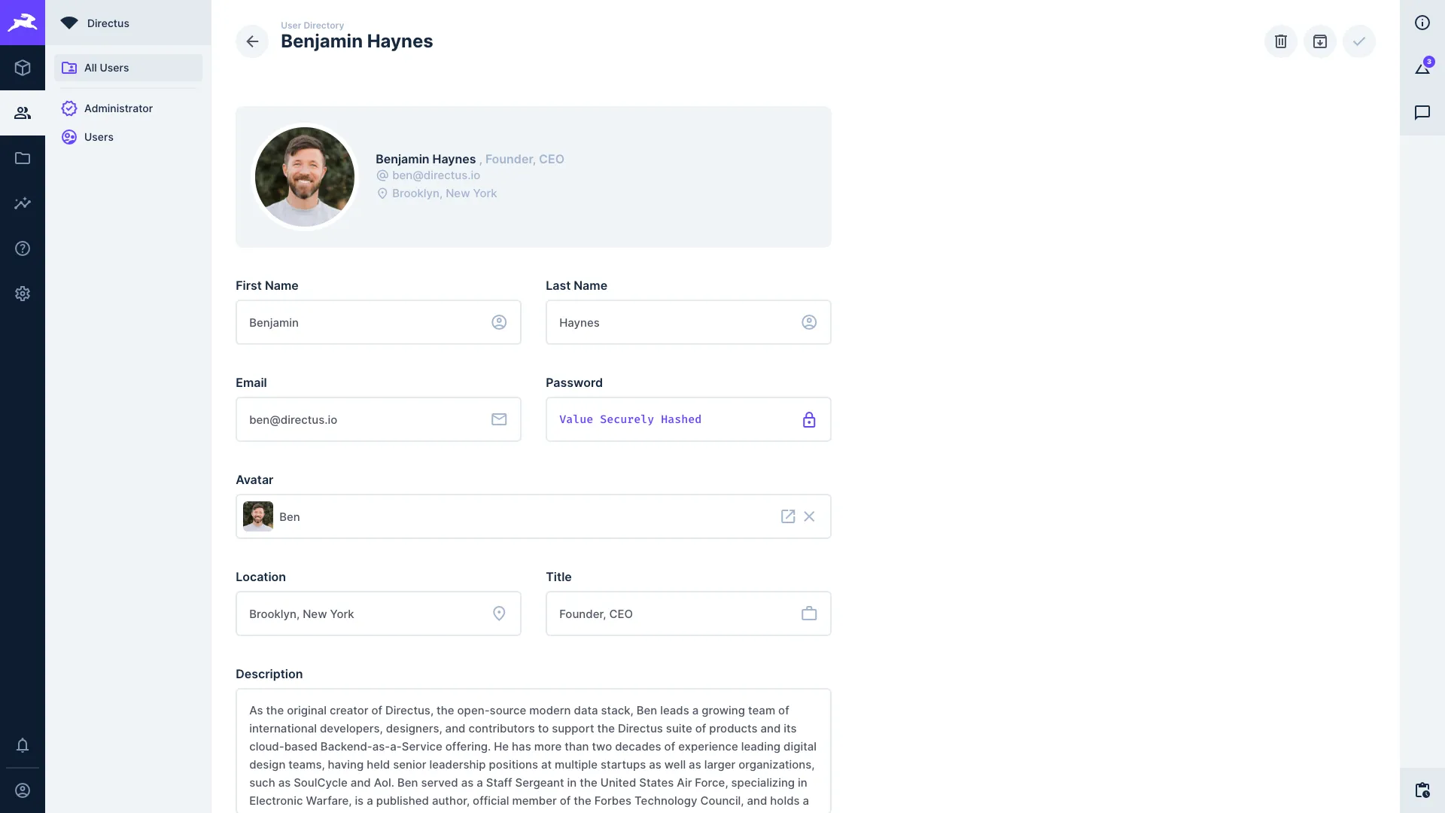Open avatar file in new window
The width and height of the screenshot is (1445, 813).
(x=788, y=516)
